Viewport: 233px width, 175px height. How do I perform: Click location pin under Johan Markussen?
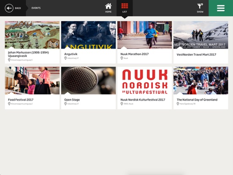[9, 60]
